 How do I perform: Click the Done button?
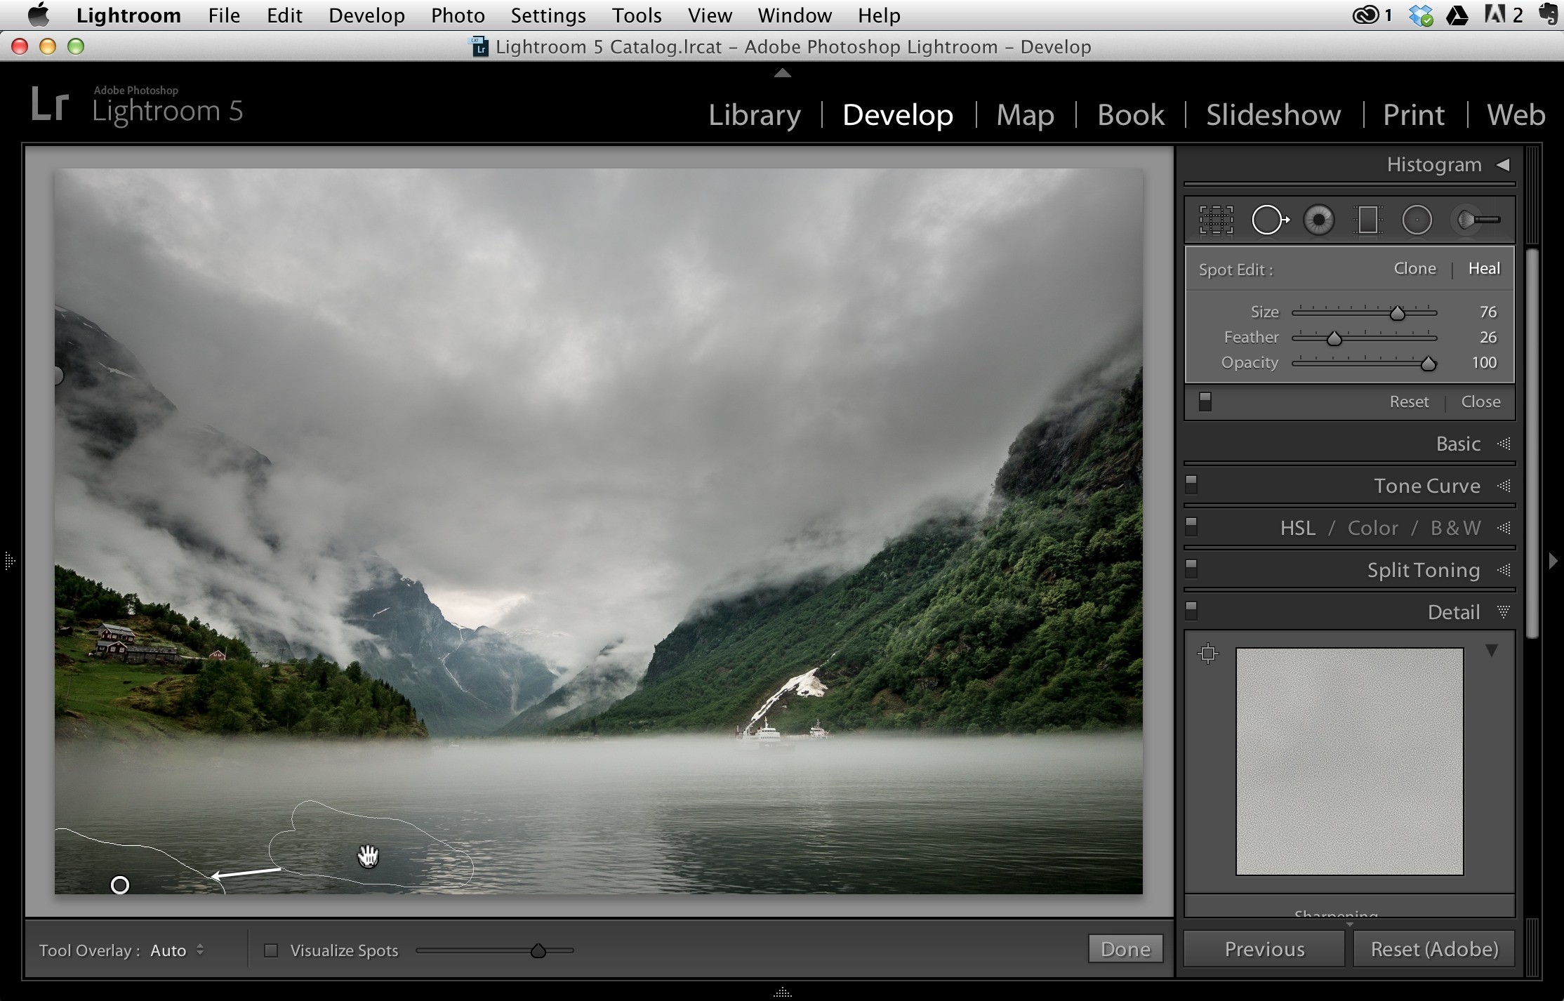(x=1125, y=949)
